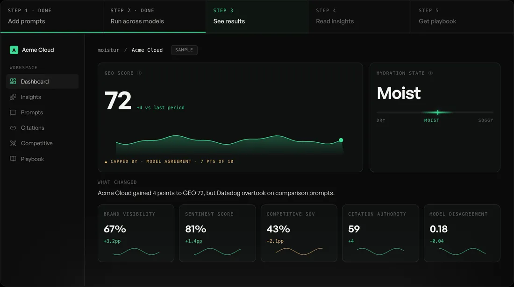Open the Playbook sidebar item
Screen dimensions: 514x287
pos(42,159)
